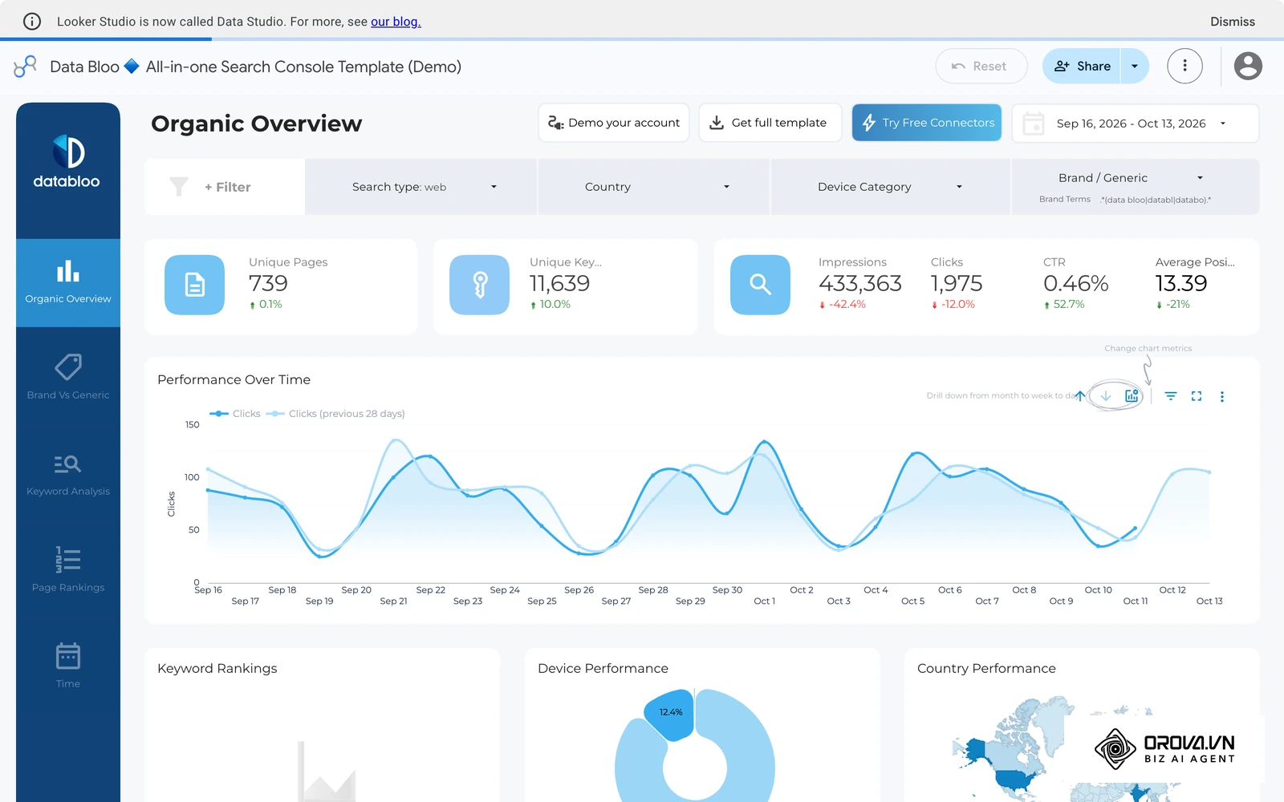Expand the Search type dropdown
1284x802 pixels.
pos(421,187)
